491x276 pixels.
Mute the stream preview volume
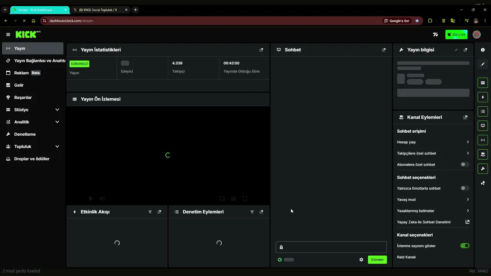pos(102,199)
